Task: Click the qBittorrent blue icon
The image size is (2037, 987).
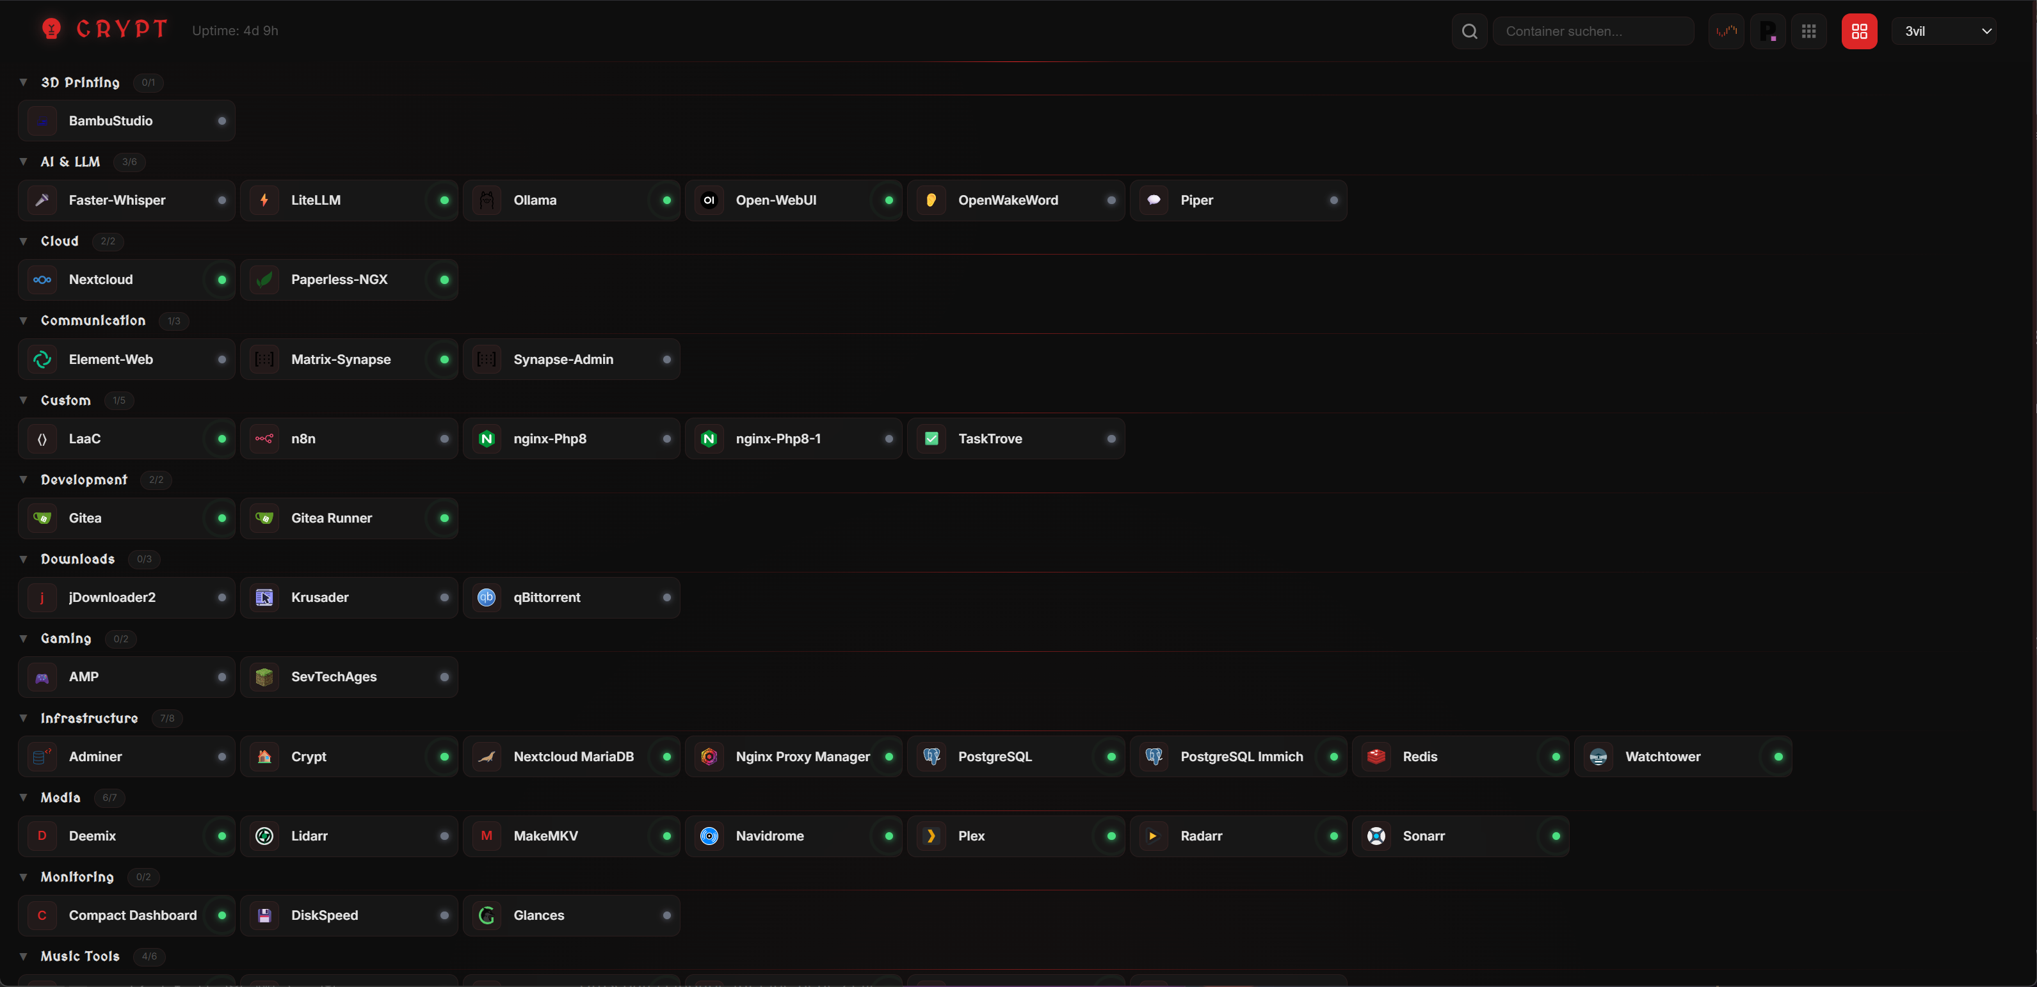Action: click(487, 597)
